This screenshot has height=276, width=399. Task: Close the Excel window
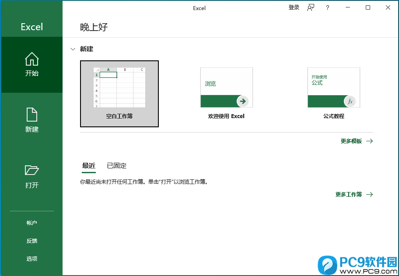pyautogui.click(x=388, y=7)
